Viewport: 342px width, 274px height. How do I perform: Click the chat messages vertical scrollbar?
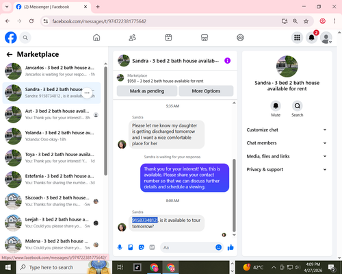point(234,195)
